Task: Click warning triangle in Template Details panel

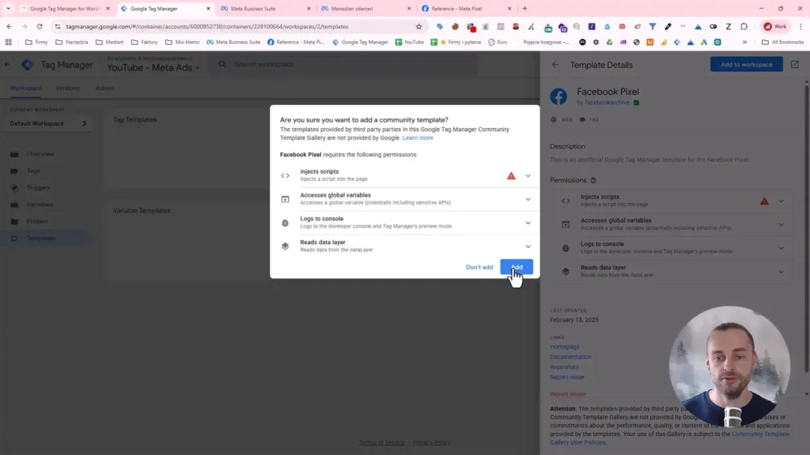Action: pyautogui.click(x=764, y=201)
